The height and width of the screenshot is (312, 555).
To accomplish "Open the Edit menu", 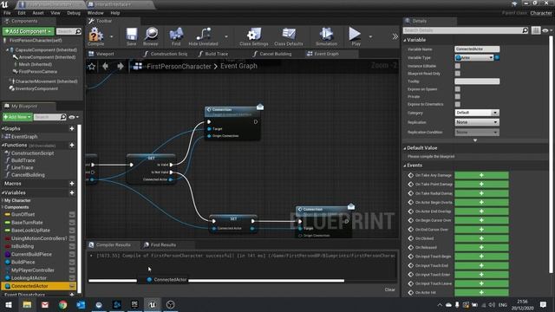I will point(22,13).
